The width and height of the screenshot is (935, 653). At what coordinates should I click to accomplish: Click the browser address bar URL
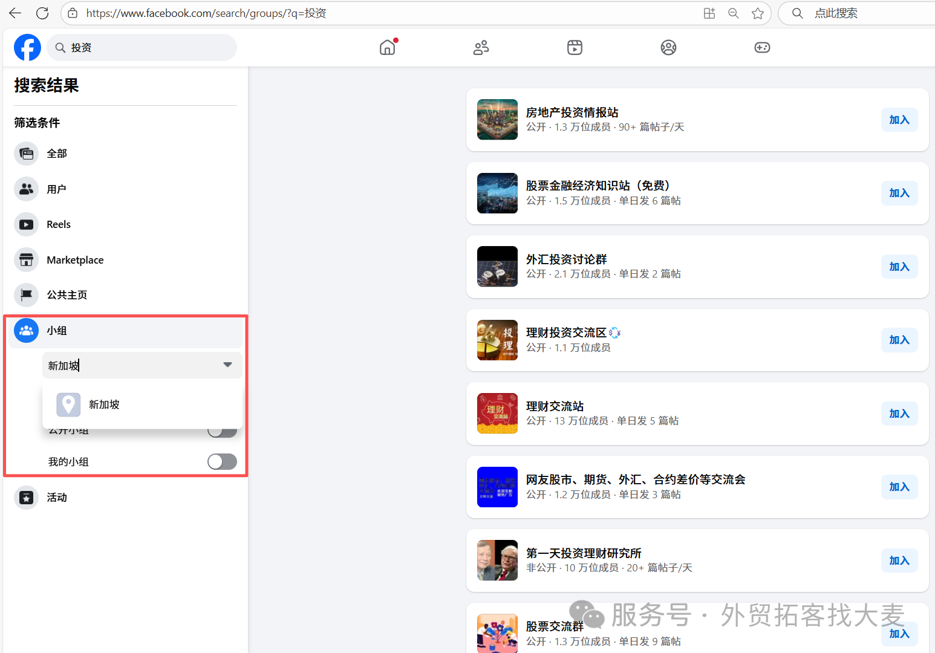click(206, 13)
